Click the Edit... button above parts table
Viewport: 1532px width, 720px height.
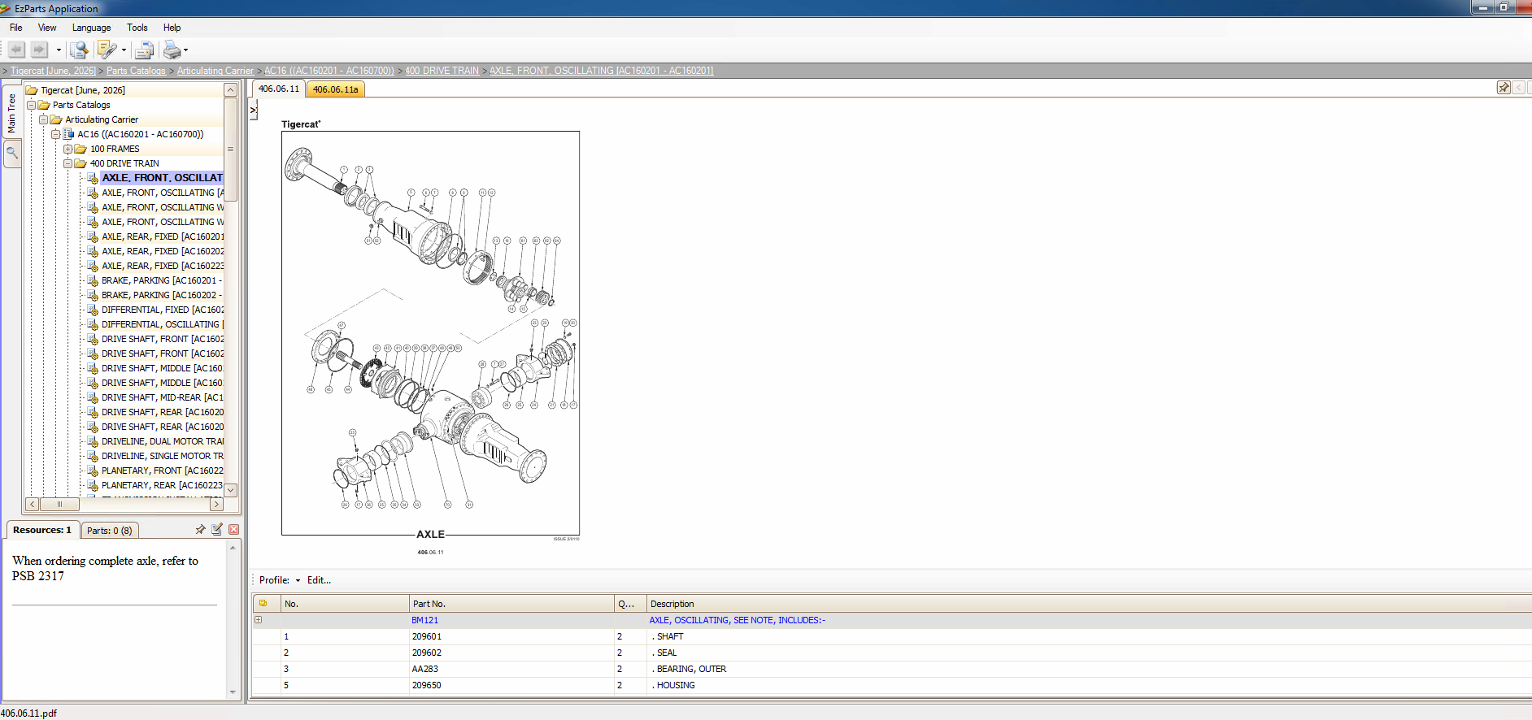[x=319, y=580]
